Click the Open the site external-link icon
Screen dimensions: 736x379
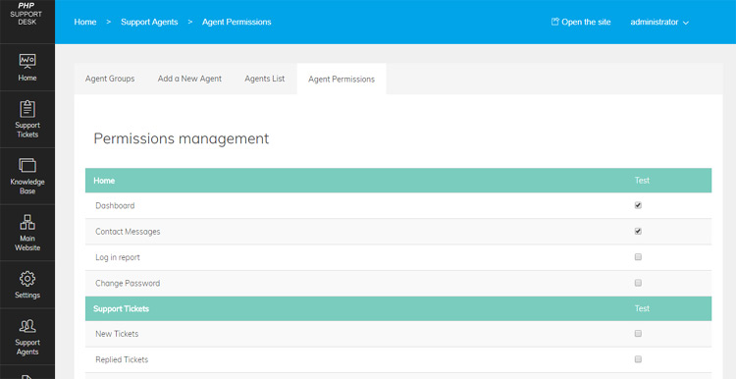click(x=554, y=22)
